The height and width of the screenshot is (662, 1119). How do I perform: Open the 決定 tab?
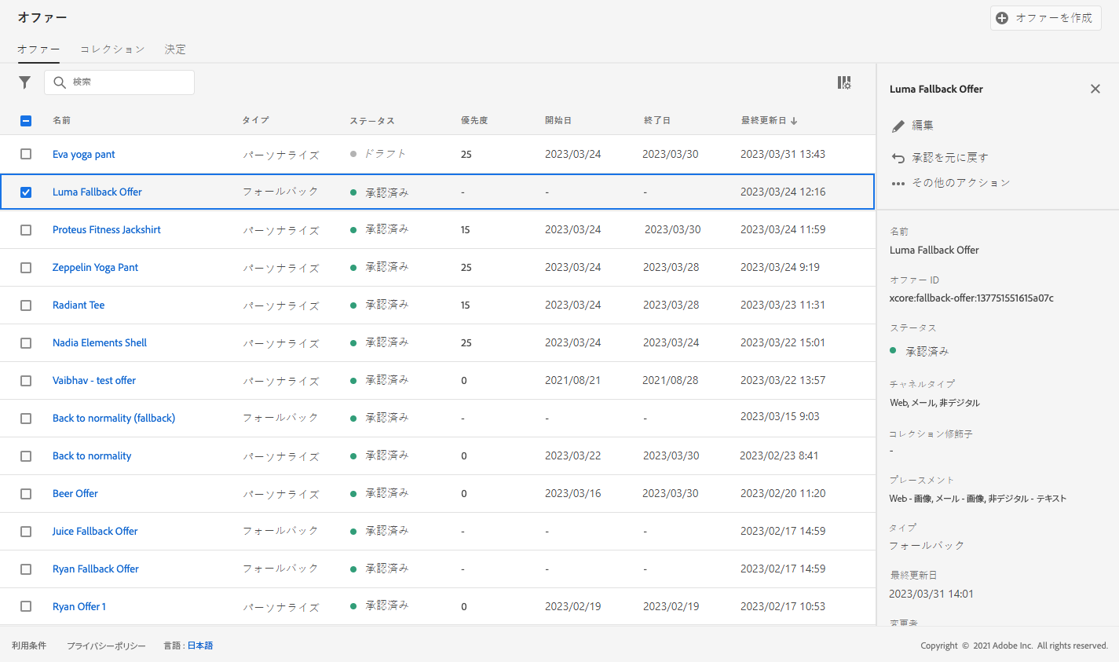pyautogui.click(x=175, y=49)
